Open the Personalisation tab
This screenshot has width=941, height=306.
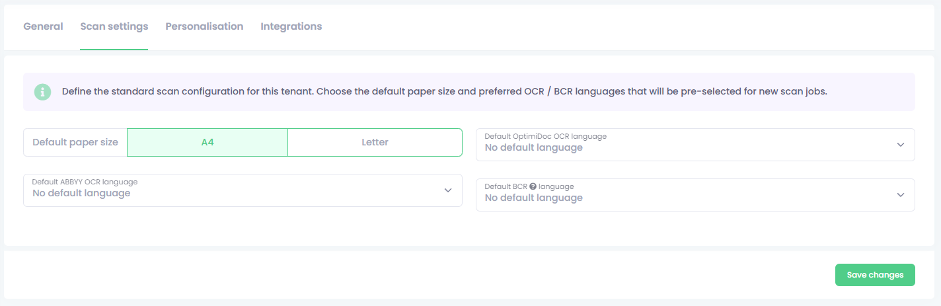tap(204, 26)
